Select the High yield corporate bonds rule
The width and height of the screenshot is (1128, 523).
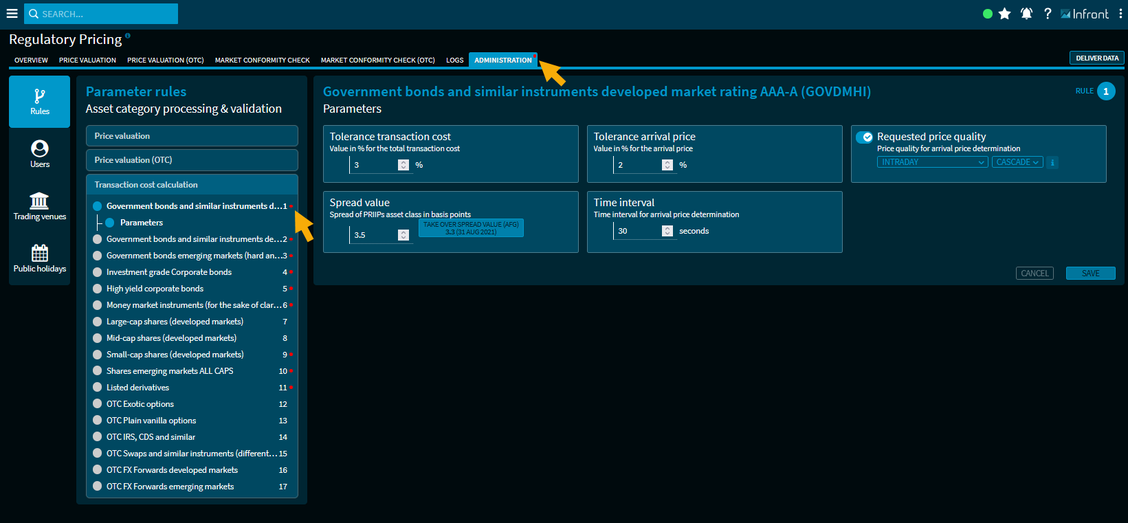[x=155, y=289]
